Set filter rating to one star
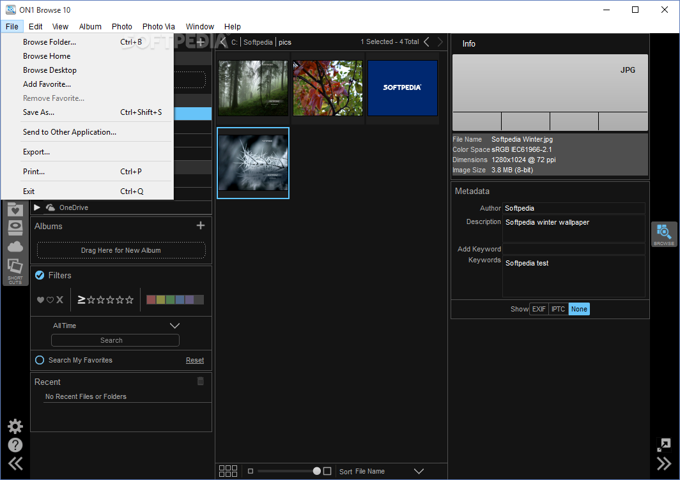 pyautogui.click(x=91, y=300)
